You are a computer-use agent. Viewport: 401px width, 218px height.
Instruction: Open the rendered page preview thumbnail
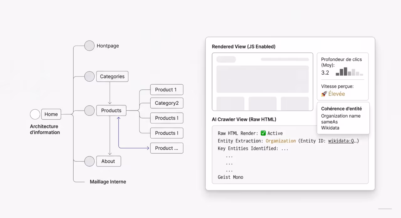(x=263, y=82)
